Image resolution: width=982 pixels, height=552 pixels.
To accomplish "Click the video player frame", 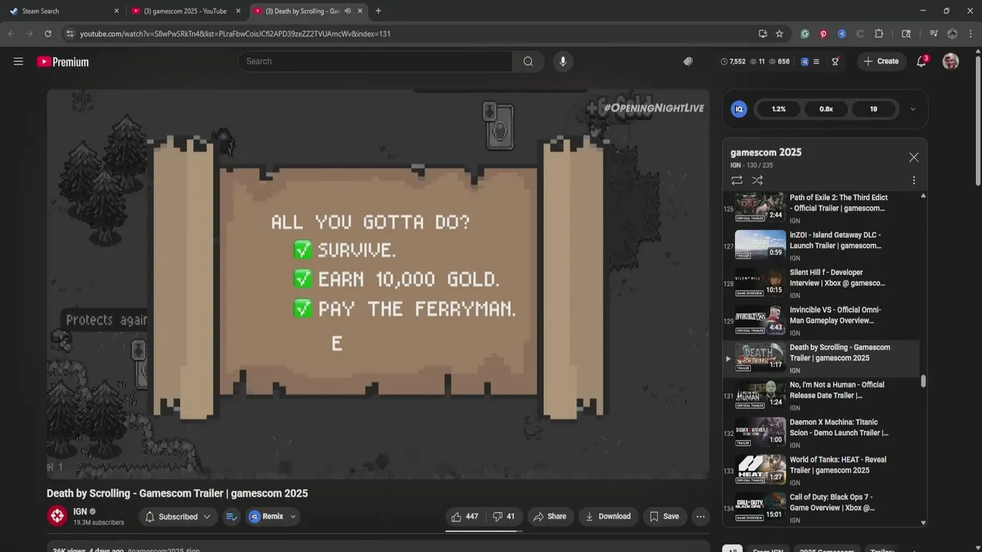I will point(378,284).
